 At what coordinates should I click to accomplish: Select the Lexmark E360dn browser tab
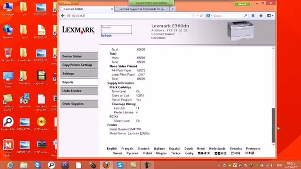(x=87, y=9)
